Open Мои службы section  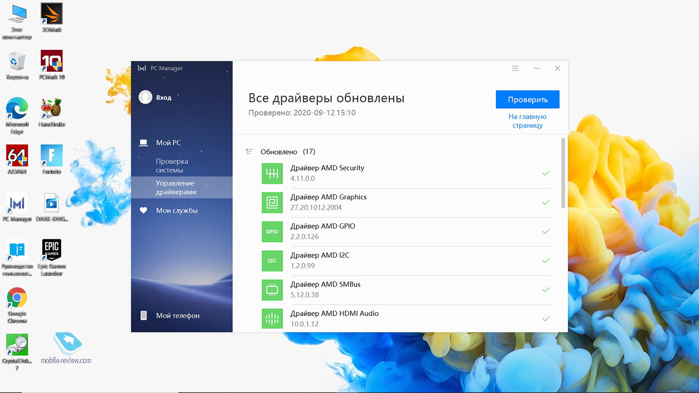pyautogui.click(x=177, y=210)
